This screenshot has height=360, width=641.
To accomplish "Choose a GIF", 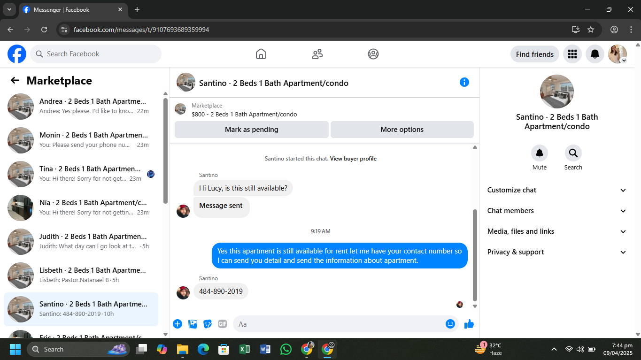I will [x=223, y=324].
